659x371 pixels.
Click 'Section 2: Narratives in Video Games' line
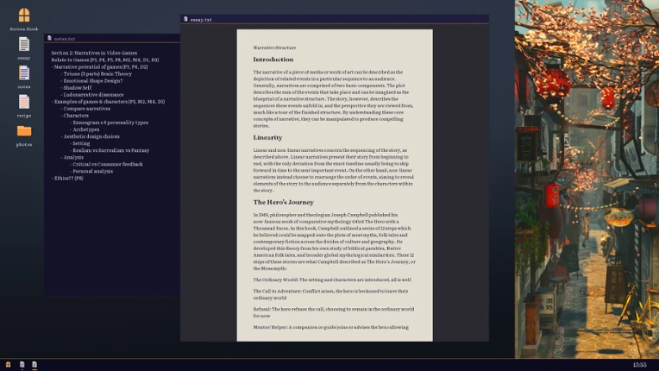94,53
